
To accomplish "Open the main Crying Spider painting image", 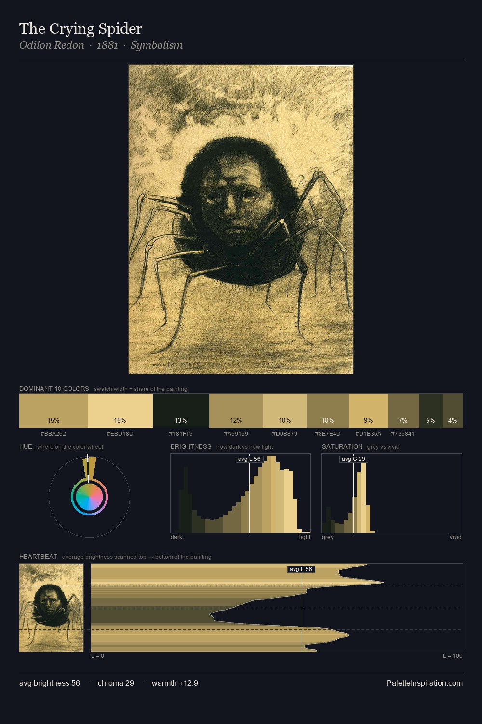I will (241, 219).
